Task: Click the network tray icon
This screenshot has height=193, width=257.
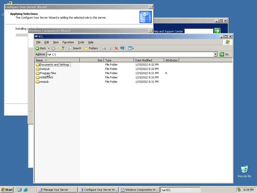Action: pyautogui.click(x=239, y=190)
